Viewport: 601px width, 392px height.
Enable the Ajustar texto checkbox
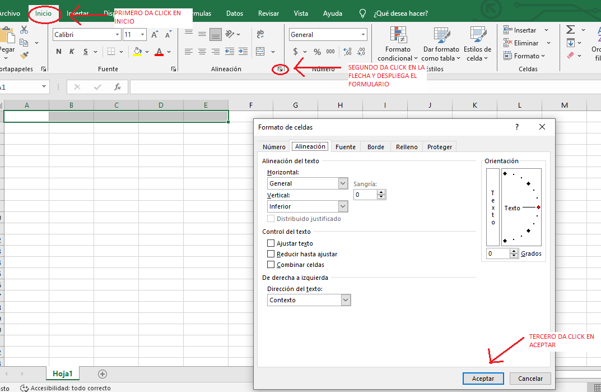pos(271,243)
